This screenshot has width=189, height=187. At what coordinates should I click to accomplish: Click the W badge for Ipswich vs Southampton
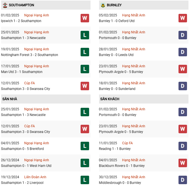tap(85, 18)
